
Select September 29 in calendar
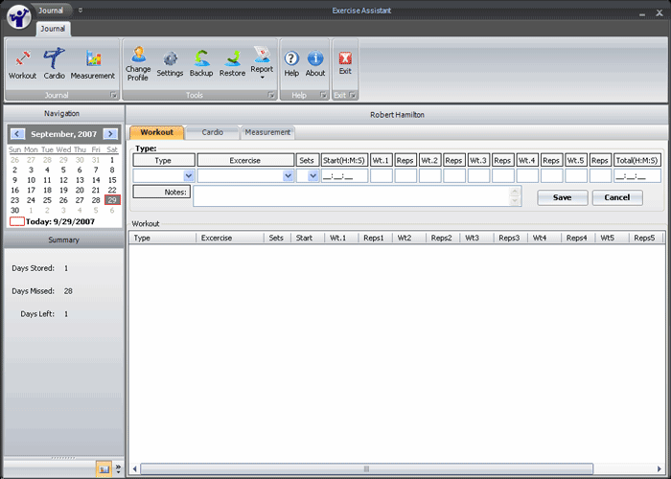click(x=112, y=200)
